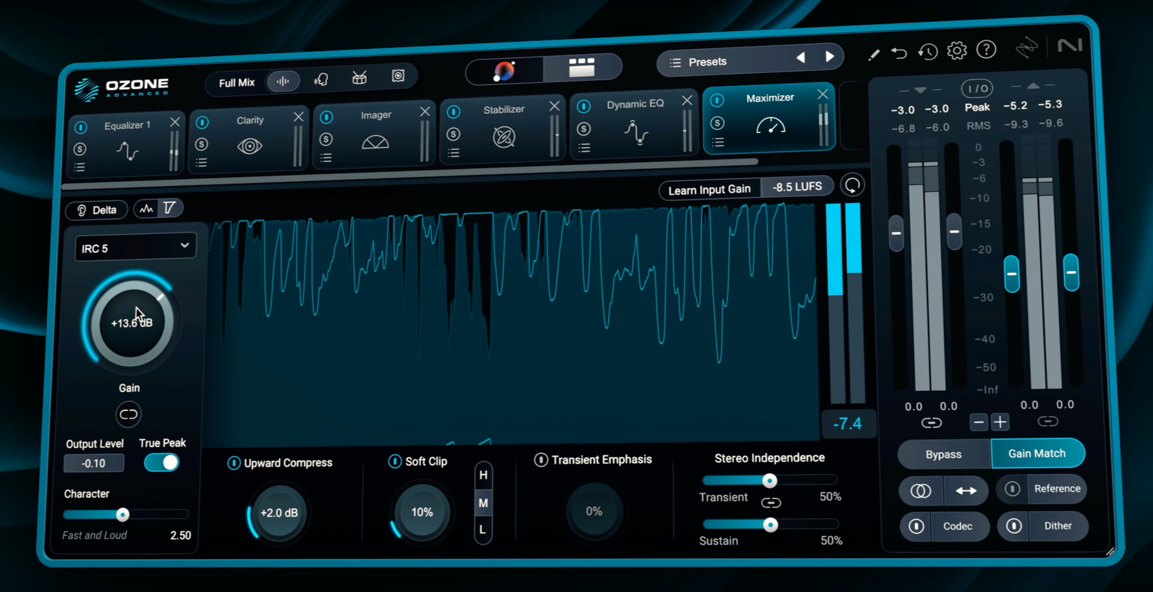Open the Reference panel

(1058, 489)
